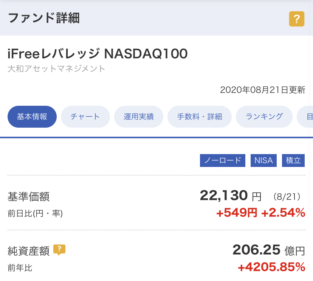313x281 pixels.
Task: Go to the 手数料・詳細 tab
Action: (x=200, y=117)
